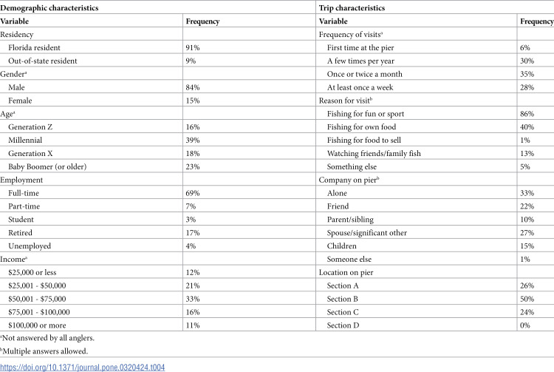Viewport: 554px width, 372px height.
Task: Click the Not answered by all anglers footnote
Action: (x=47, y=338)
